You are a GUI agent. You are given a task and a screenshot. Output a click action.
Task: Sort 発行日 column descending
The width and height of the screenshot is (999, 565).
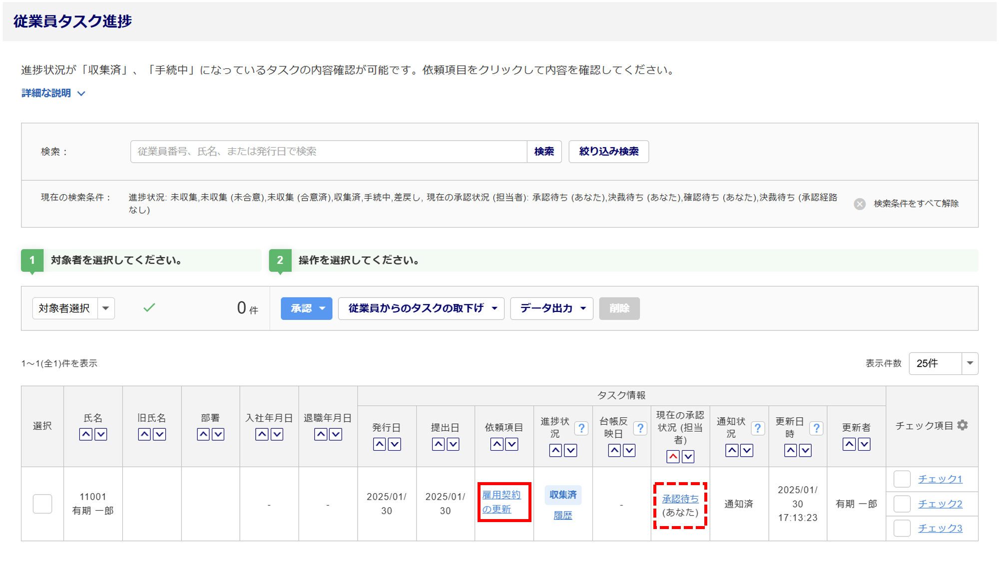pos(395,444)
